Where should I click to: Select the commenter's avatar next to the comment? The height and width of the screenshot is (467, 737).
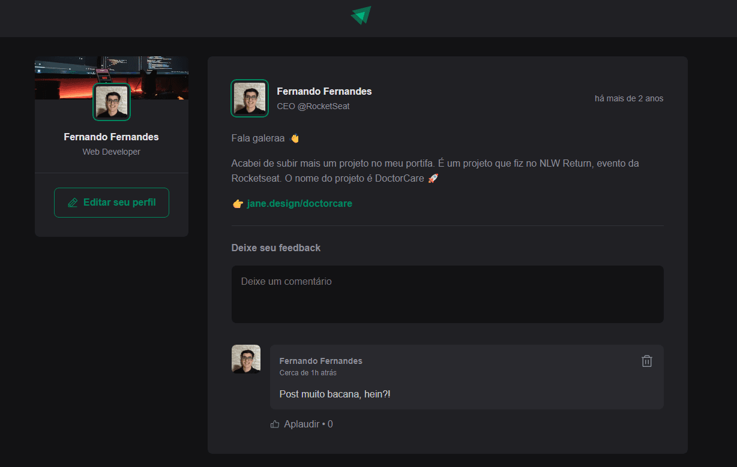pyautogui.click(x=246, y=358)
